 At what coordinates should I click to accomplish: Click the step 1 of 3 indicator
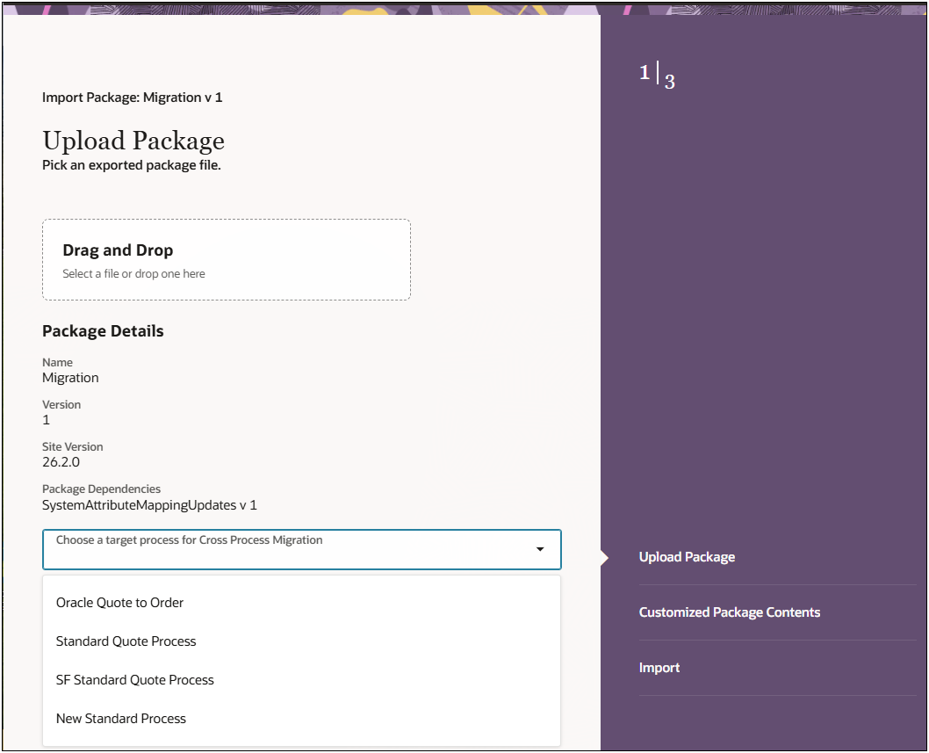657,75
